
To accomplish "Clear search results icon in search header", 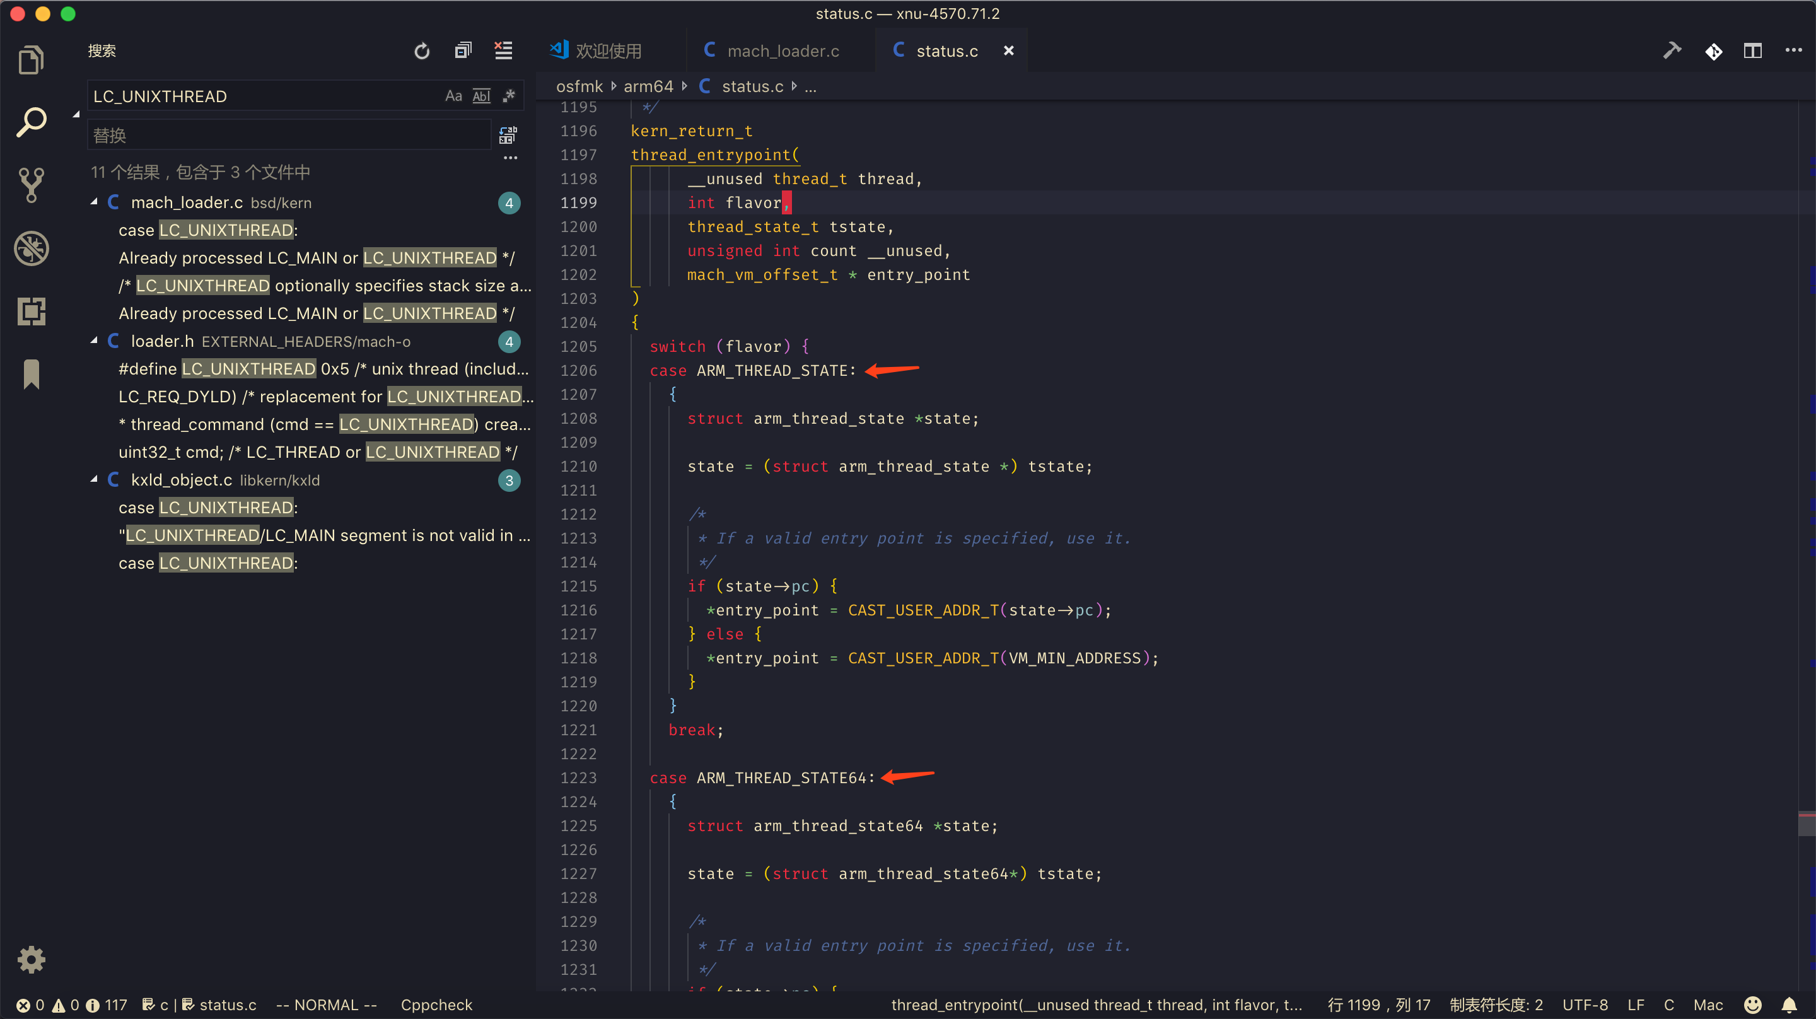I will click(503, 51).
